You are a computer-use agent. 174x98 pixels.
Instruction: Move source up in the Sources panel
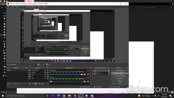[39, 84]
